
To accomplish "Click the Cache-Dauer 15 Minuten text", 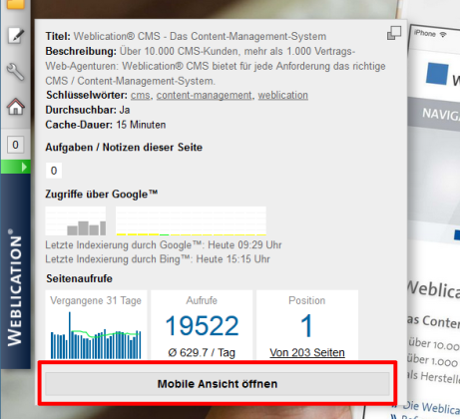I will 106,125.
